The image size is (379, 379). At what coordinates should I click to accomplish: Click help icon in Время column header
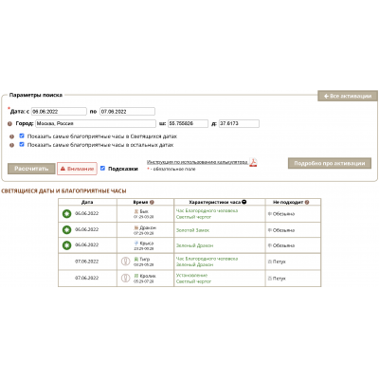point(152,202)
